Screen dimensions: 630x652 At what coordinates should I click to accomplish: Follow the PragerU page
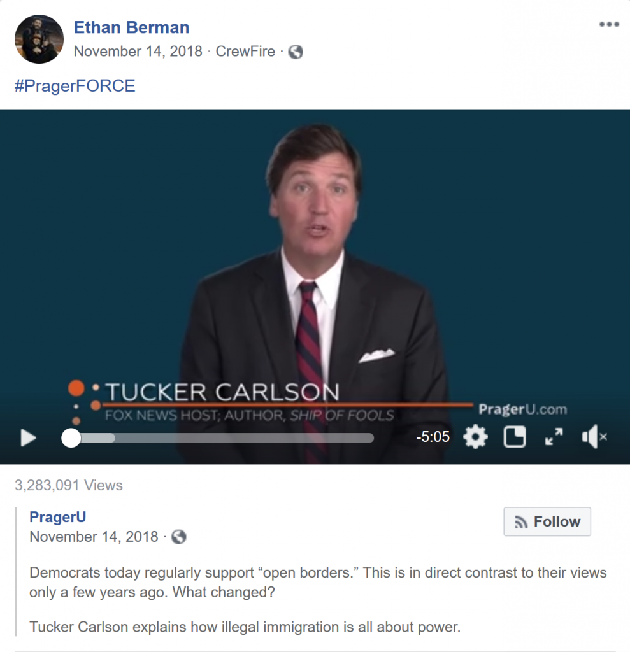[547, 521]
